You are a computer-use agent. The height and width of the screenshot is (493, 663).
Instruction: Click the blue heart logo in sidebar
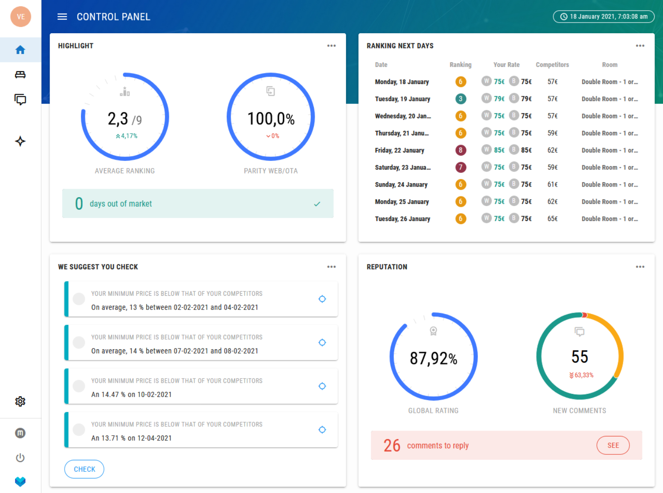[x=20, y=481]
